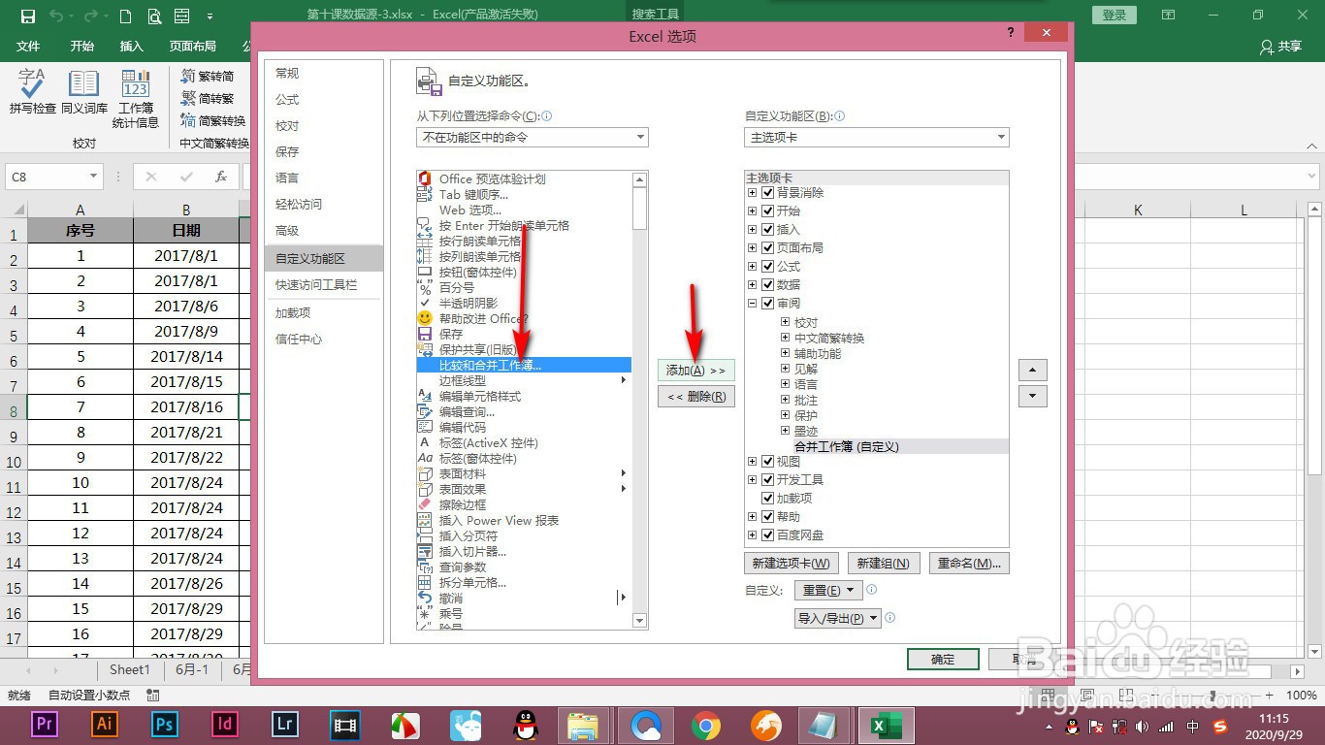Click the << 删除(R) button
This screenshot has width=1325, height=745.
(696, 397)
